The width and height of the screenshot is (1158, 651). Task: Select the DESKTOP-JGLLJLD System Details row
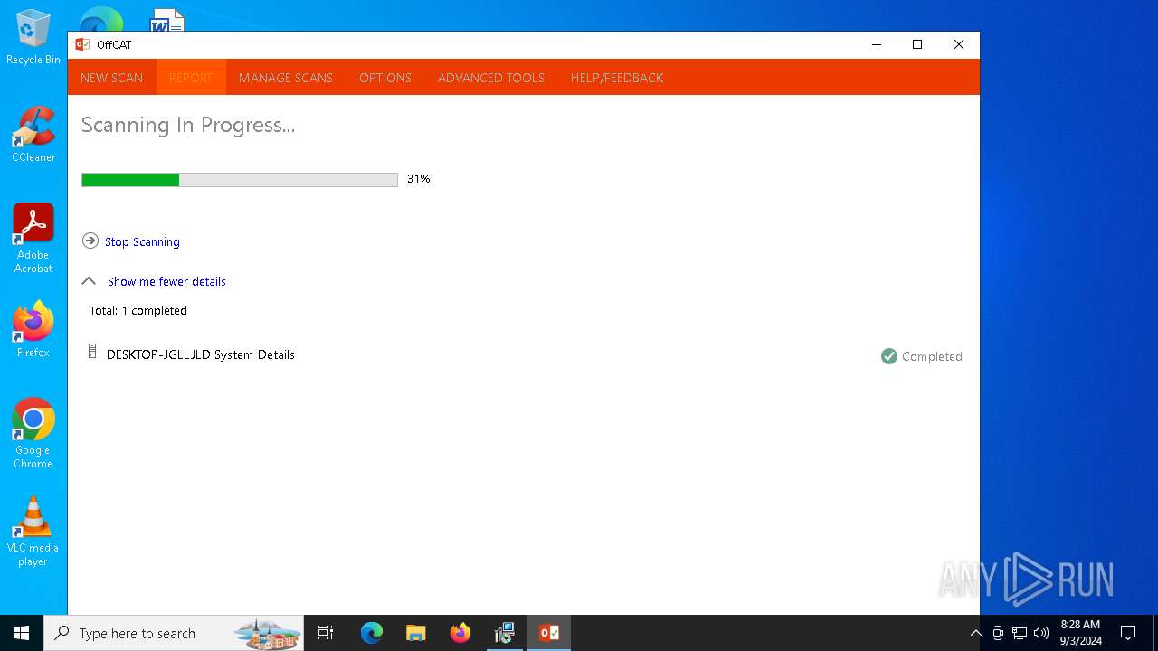523,354
